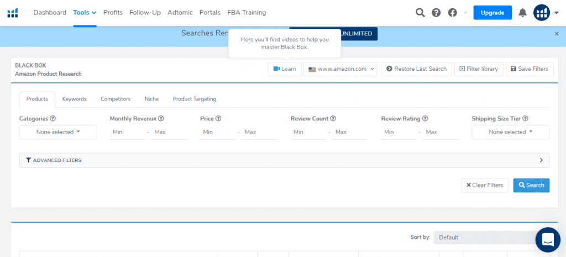Viewport: 566px width, 257px height.
Task: Open the www.amazon.com marketplace dropdown
Action: 340,69
